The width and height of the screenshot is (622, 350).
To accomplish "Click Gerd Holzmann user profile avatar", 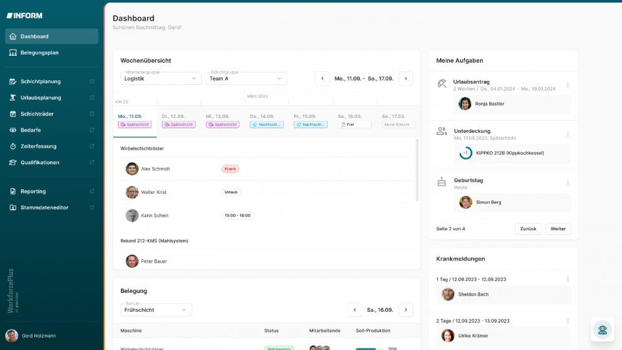I will pyautogui.click(x=12, y=335).
